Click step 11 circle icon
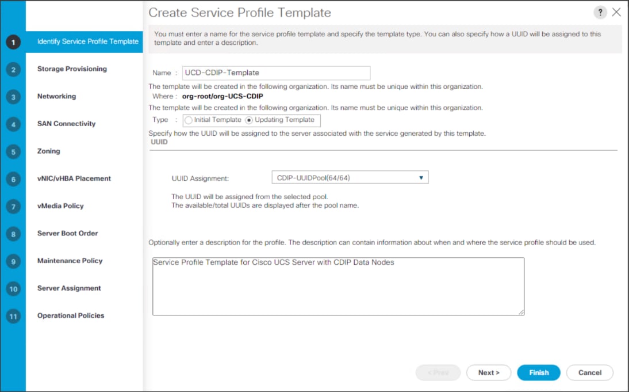Viewport: 629px width, 392px height. pyautogui.click(x=13, y=316)
